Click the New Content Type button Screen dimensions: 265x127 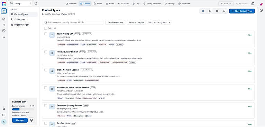(242, 11)
